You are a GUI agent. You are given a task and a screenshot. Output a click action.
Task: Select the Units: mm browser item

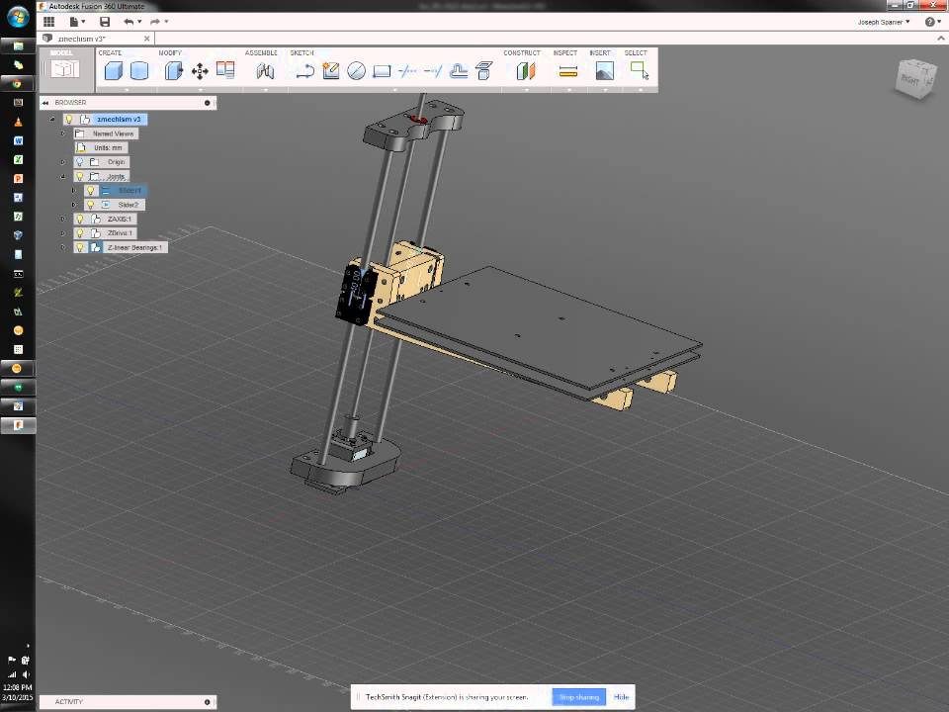(102, 147)
